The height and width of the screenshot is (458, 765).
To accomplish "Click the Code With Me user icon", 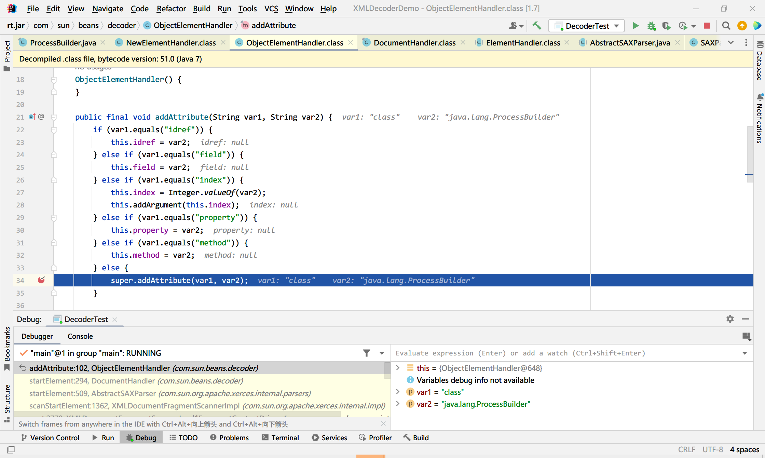I will tap(513, 26).
